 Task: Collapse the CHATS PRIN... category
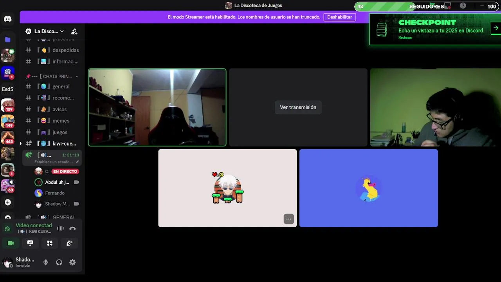[x=52, y=76]
